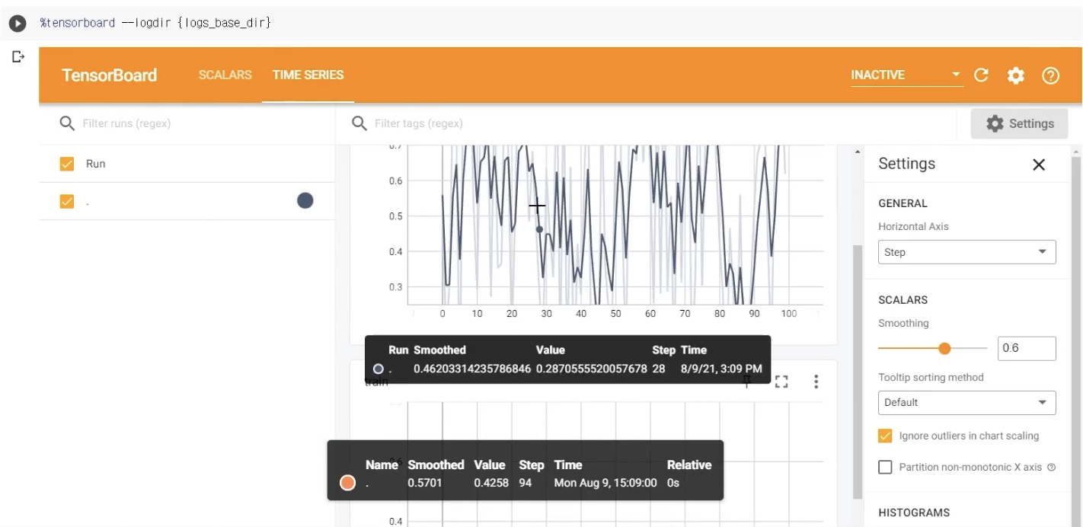Screen dimensions: 1083x527
Task: Switch to the SCALARS tab
Action: 225,75
